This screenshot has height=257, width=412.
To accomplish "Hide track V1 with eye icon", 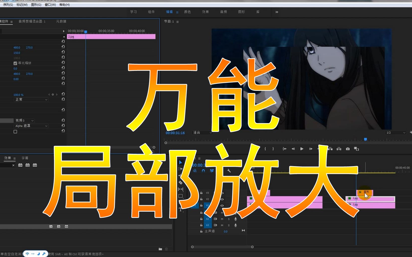I will coord(222,205).
